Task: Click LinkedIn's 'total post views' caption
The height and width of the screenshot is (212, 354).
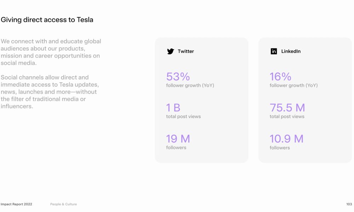Action: [287, 117]
